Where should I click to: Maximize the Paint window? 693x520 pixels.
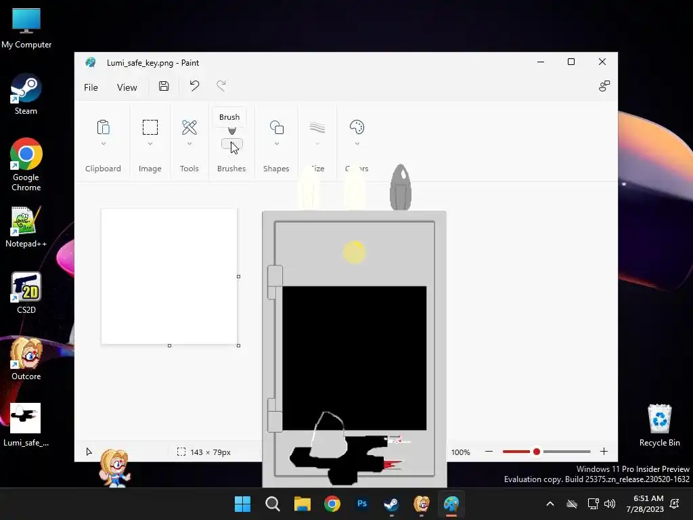[571, 62]
